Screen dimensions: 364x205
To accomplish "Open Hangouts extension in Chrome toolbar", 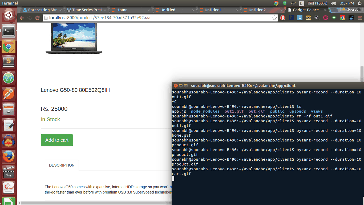I will click(334, 18).
